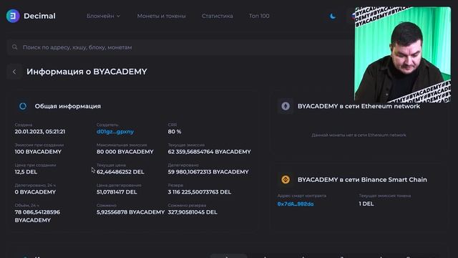Go back using the left chevron button

coord(14,72)
